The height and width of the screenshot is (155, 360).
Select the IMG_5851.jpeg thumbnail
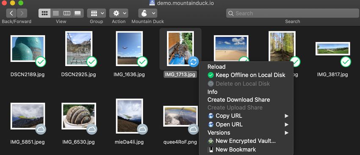(x=28, y=116)
